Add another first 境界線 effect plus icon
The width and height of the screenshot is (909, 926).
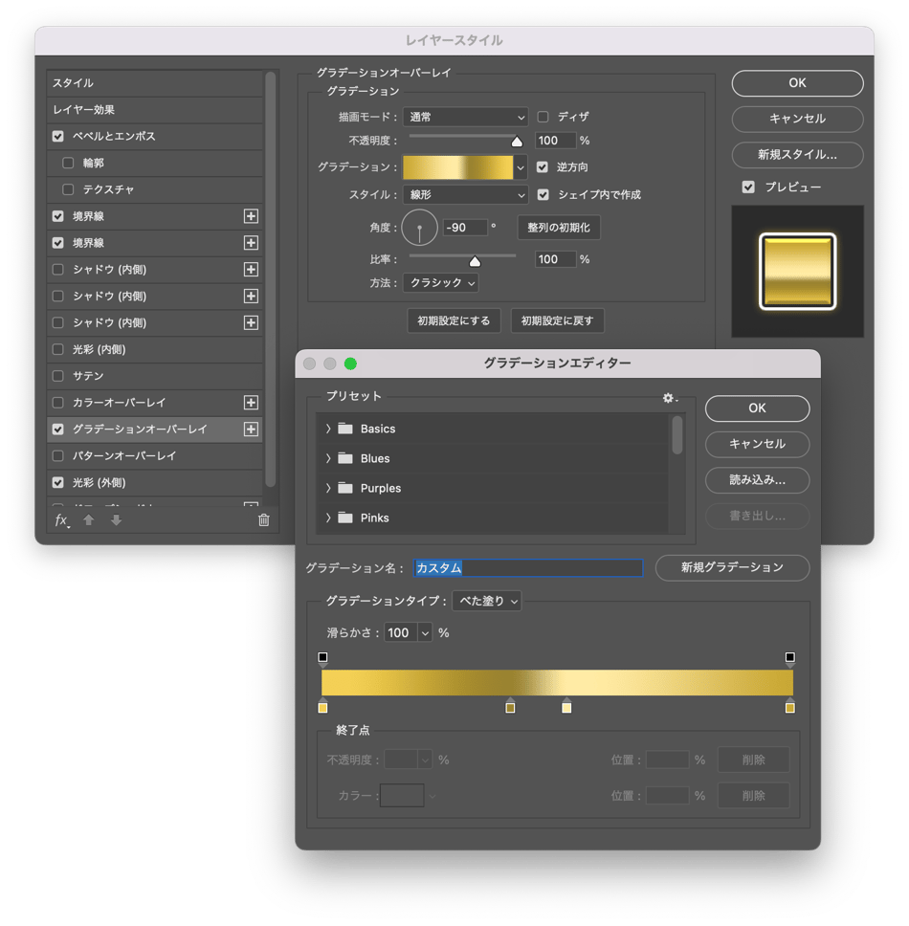coord(251,216)
